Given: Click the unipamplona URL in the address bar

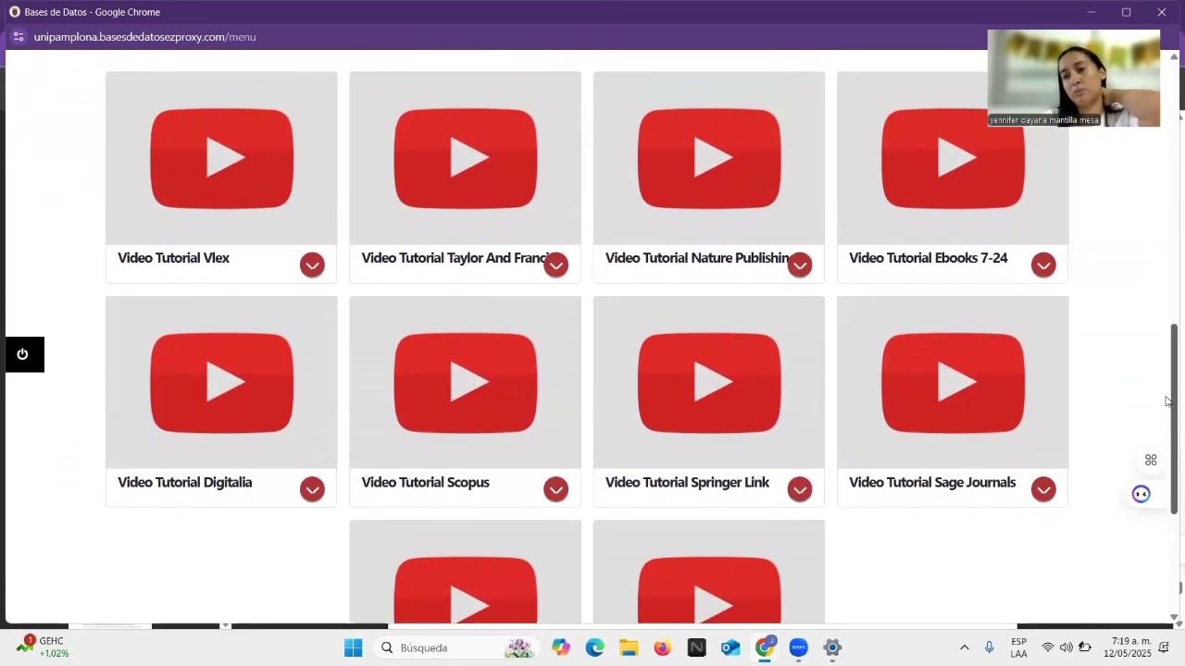Looking at the screenshot, I should (144, 37).
